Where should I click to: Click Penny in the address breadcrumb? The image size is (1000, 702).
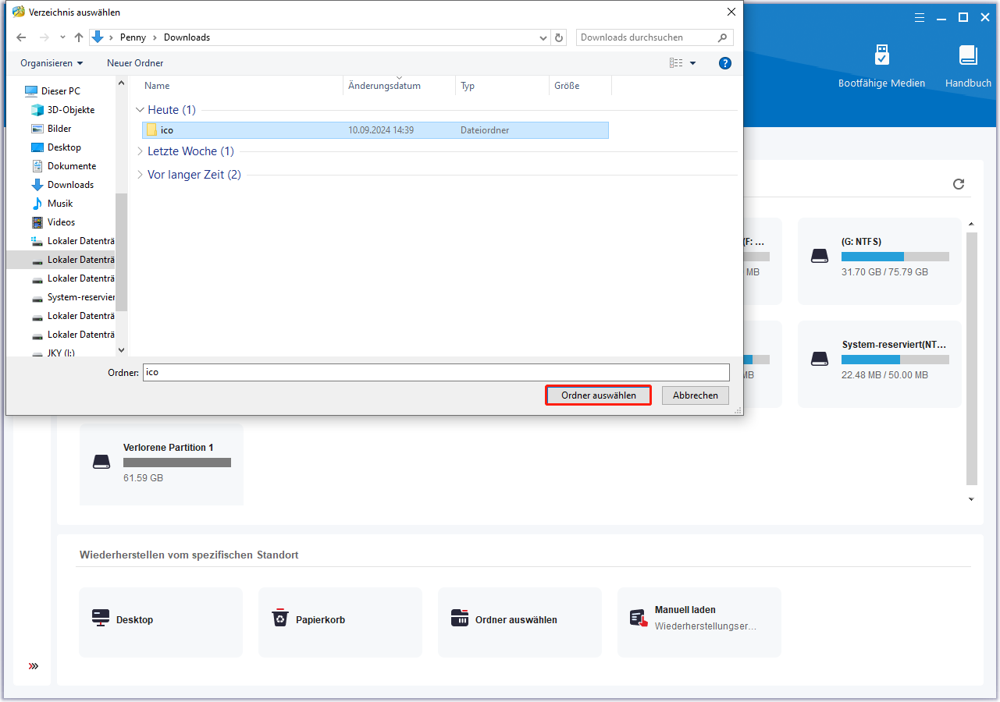coord(133,37)
